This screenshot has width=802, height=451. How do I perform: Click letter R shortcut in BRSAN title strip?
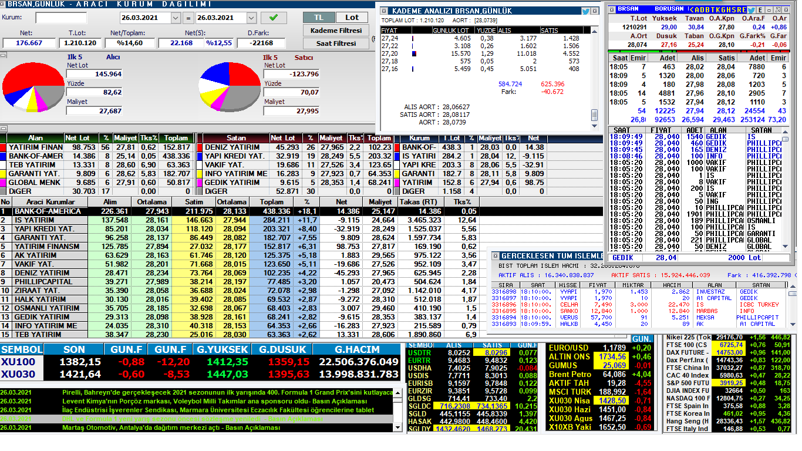739,10
